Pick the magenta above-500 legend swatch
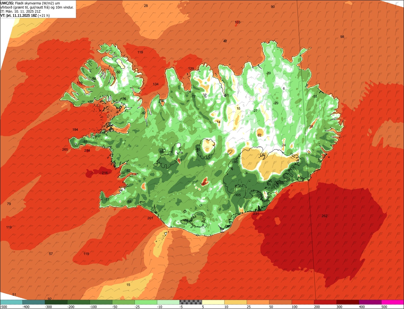 (392, 302)
